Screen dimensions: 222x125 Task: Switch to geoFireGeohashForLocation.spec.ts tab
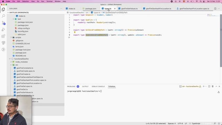193,9
